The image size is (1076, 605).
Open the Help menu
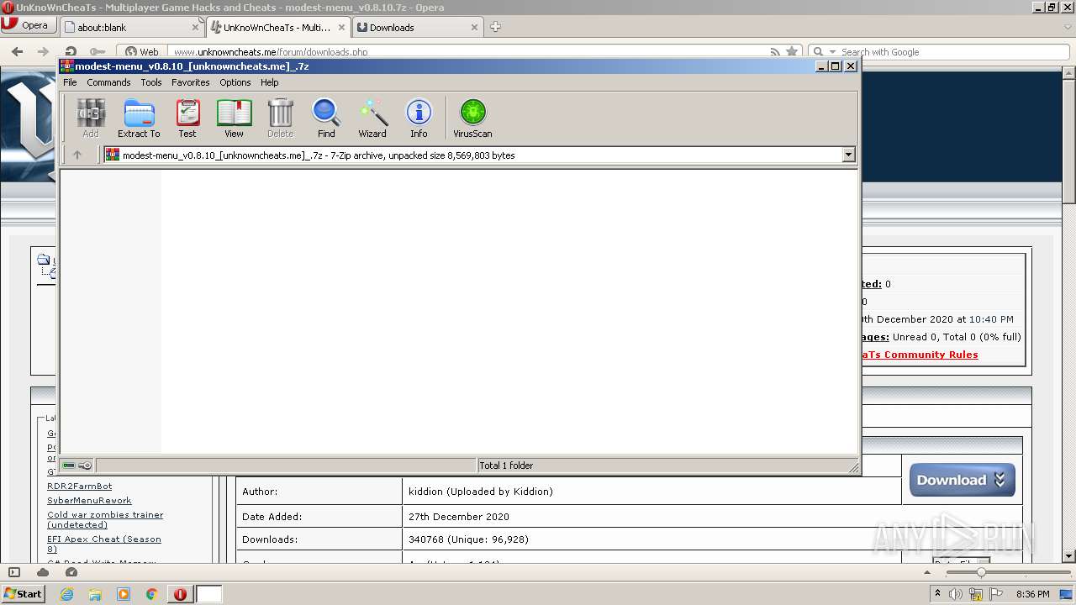(x=269, y=82)
